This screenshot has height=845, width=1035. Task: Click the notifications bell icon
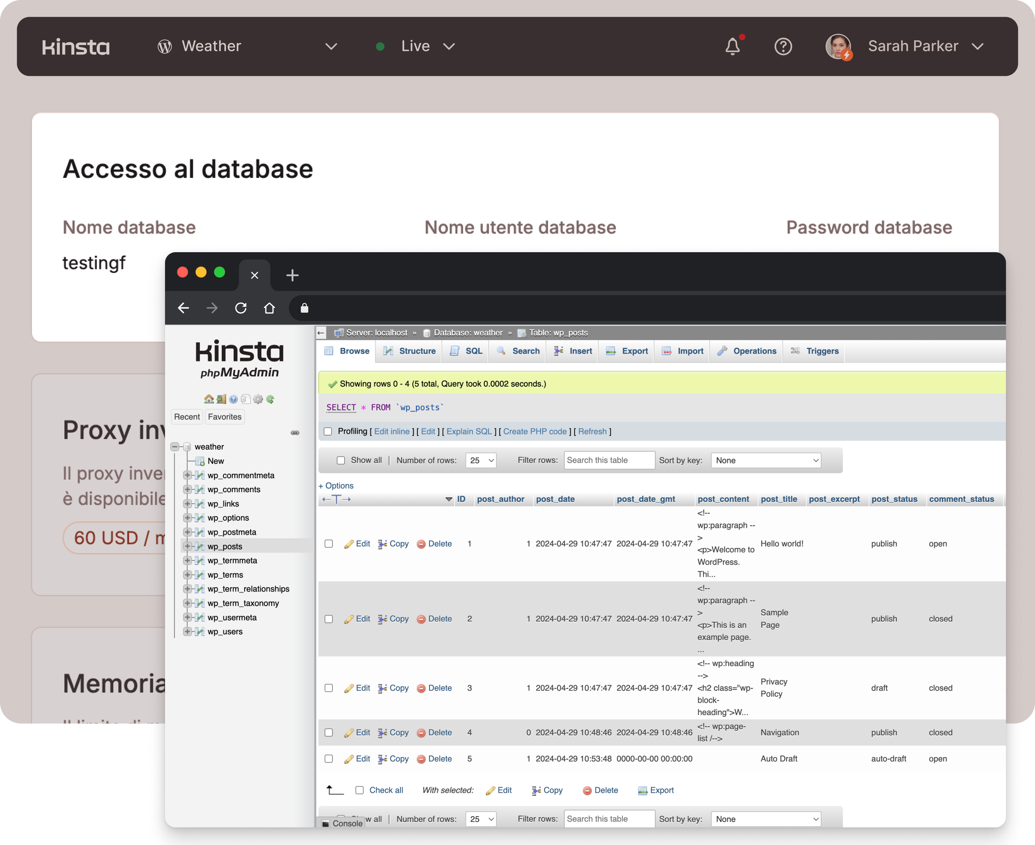pos(732,46)
